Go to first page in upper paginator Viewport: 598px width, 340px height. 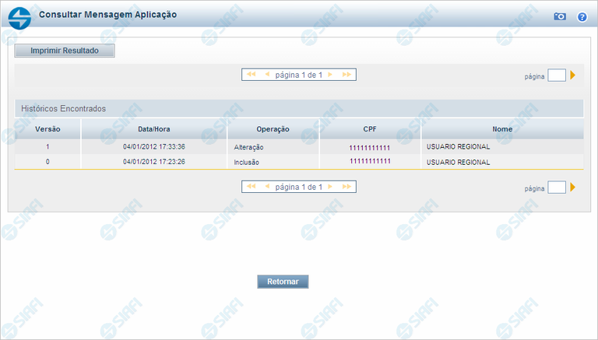point(251,75)
